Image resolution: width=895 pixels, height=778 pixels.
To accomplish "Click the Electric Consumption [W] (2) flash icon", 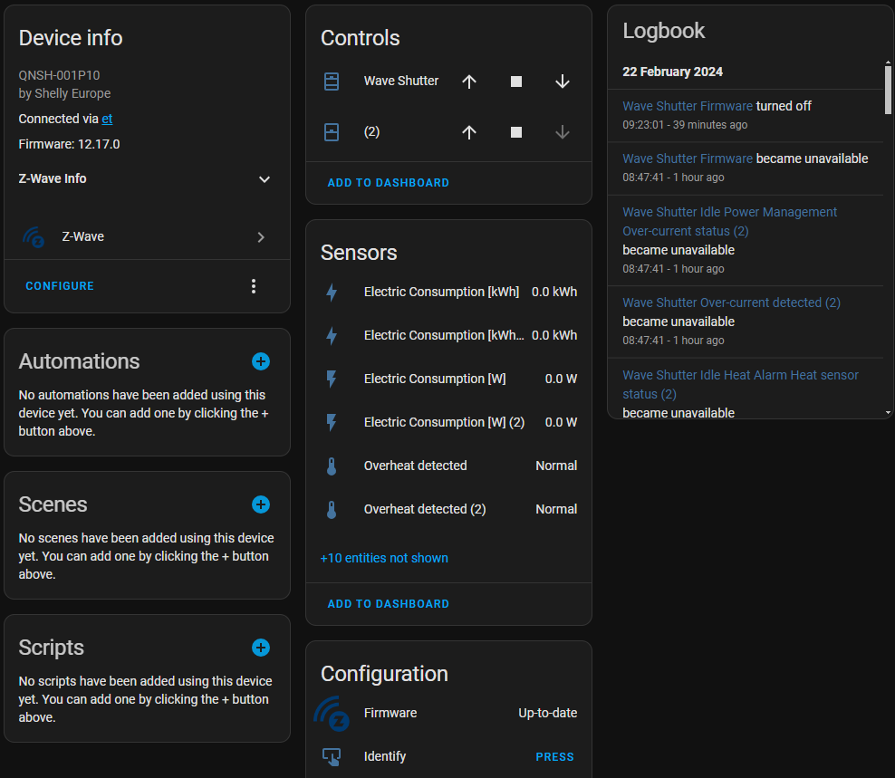I will click(332, 422).
